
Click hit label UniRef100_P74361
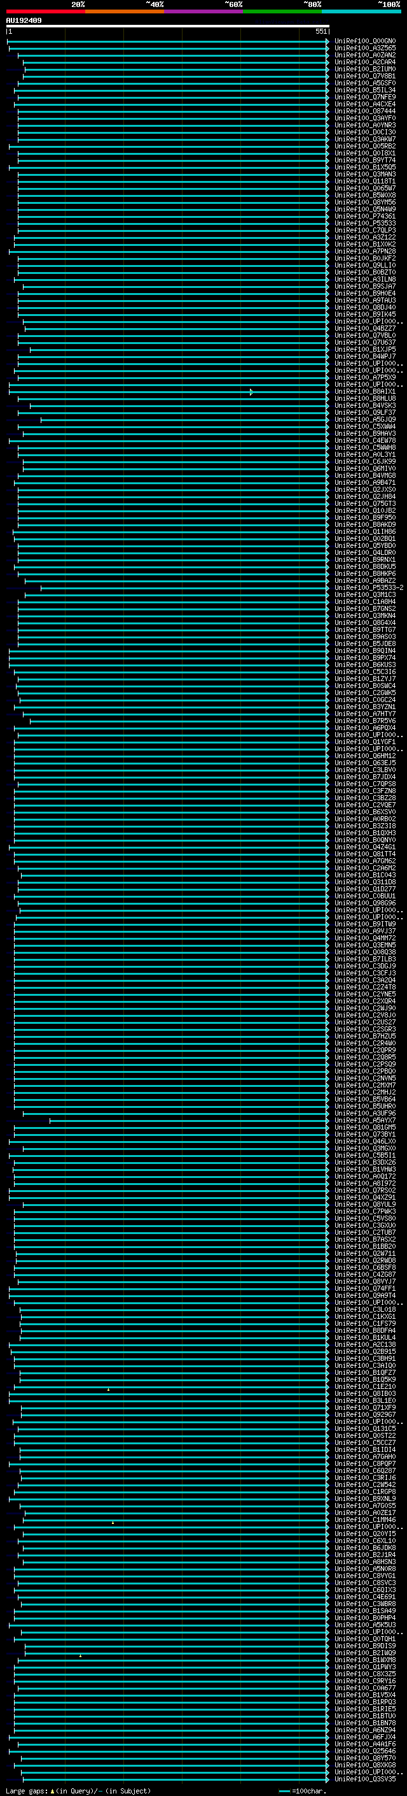[365, 216]
